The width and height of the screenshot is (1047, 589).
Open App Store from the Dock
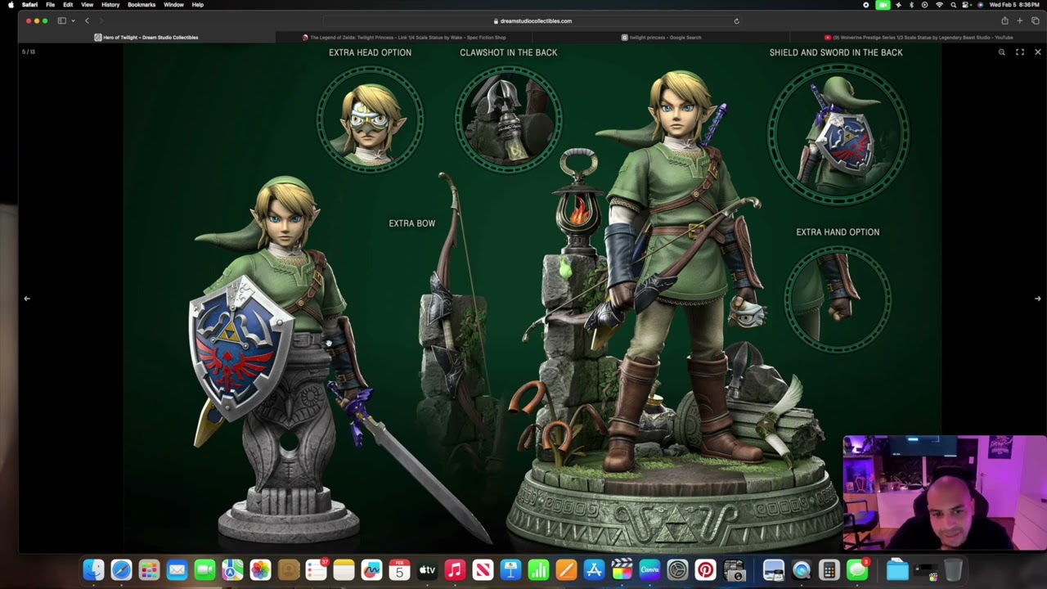[x=594, y=570]
